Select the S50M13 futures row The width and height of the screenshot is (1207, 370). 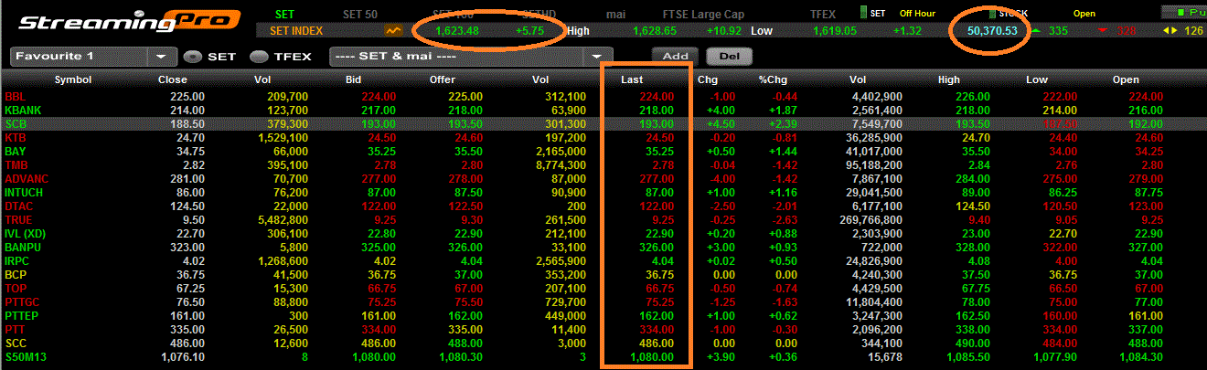coord(603,357)
